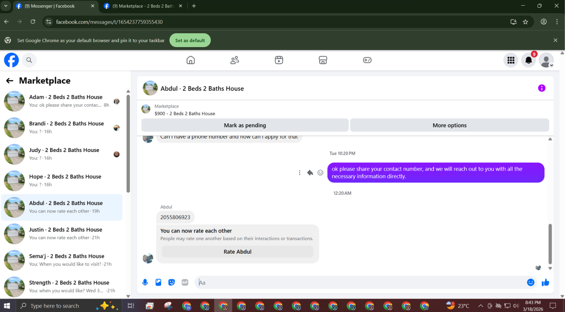565x312 pixels.
Task: Open Task View on taskbar
Action: pyautogui.click(x=131, y=306)
